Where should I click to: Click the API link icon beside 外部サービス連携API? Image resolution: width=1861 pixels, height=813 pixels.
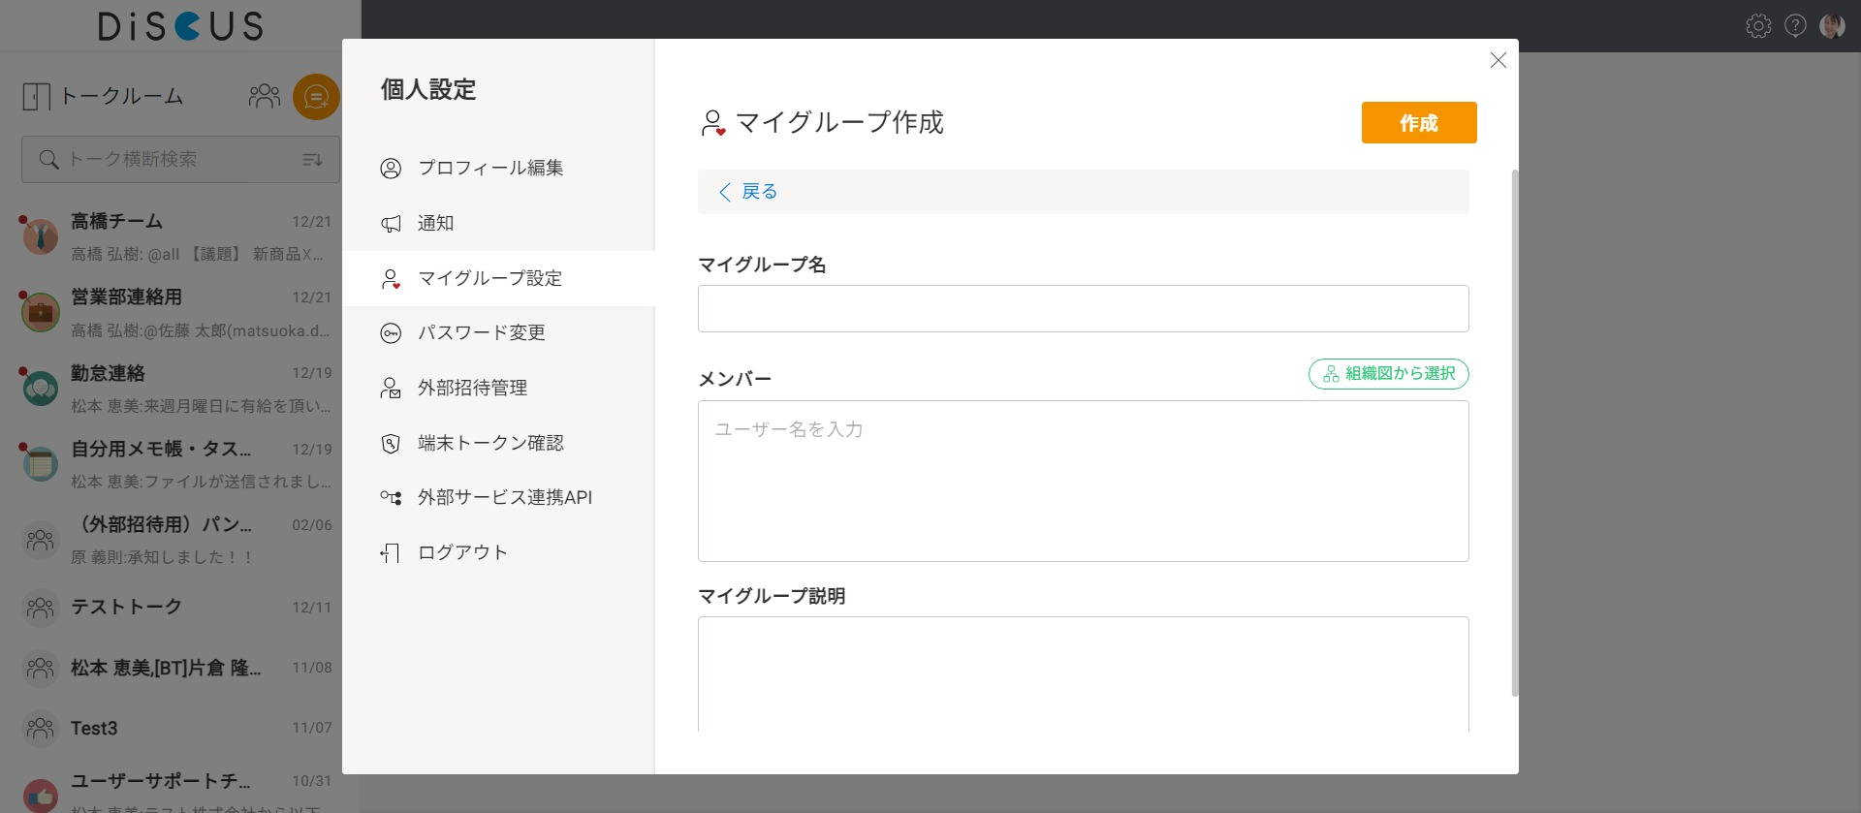[391, 498]
